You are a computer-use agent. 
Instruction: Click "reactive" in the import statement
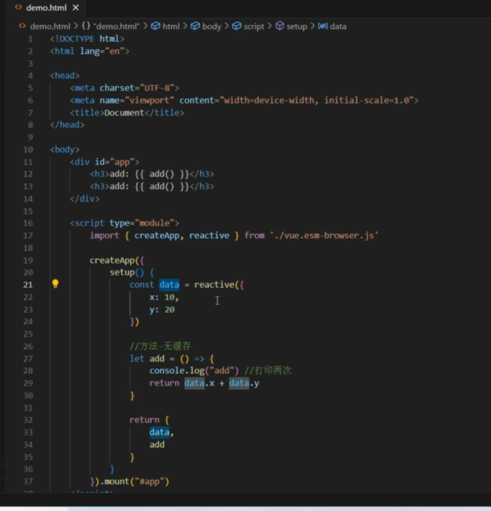coord(209,235)
